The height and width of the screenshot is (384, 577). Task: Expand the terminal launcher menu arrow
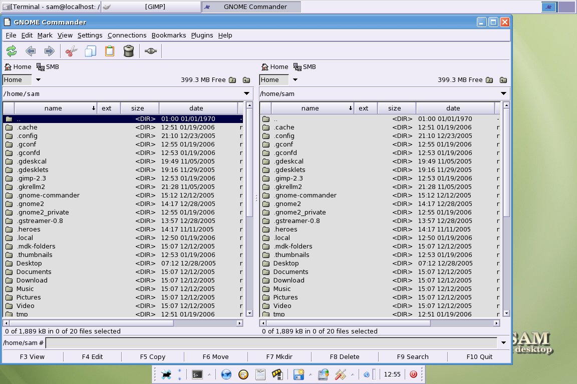point(209,375)
